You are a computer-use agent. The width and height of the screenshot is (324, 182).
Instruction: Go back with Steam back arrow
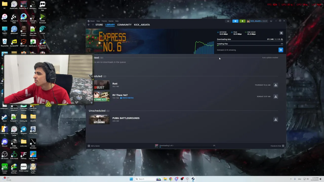[x=89, y=25]
